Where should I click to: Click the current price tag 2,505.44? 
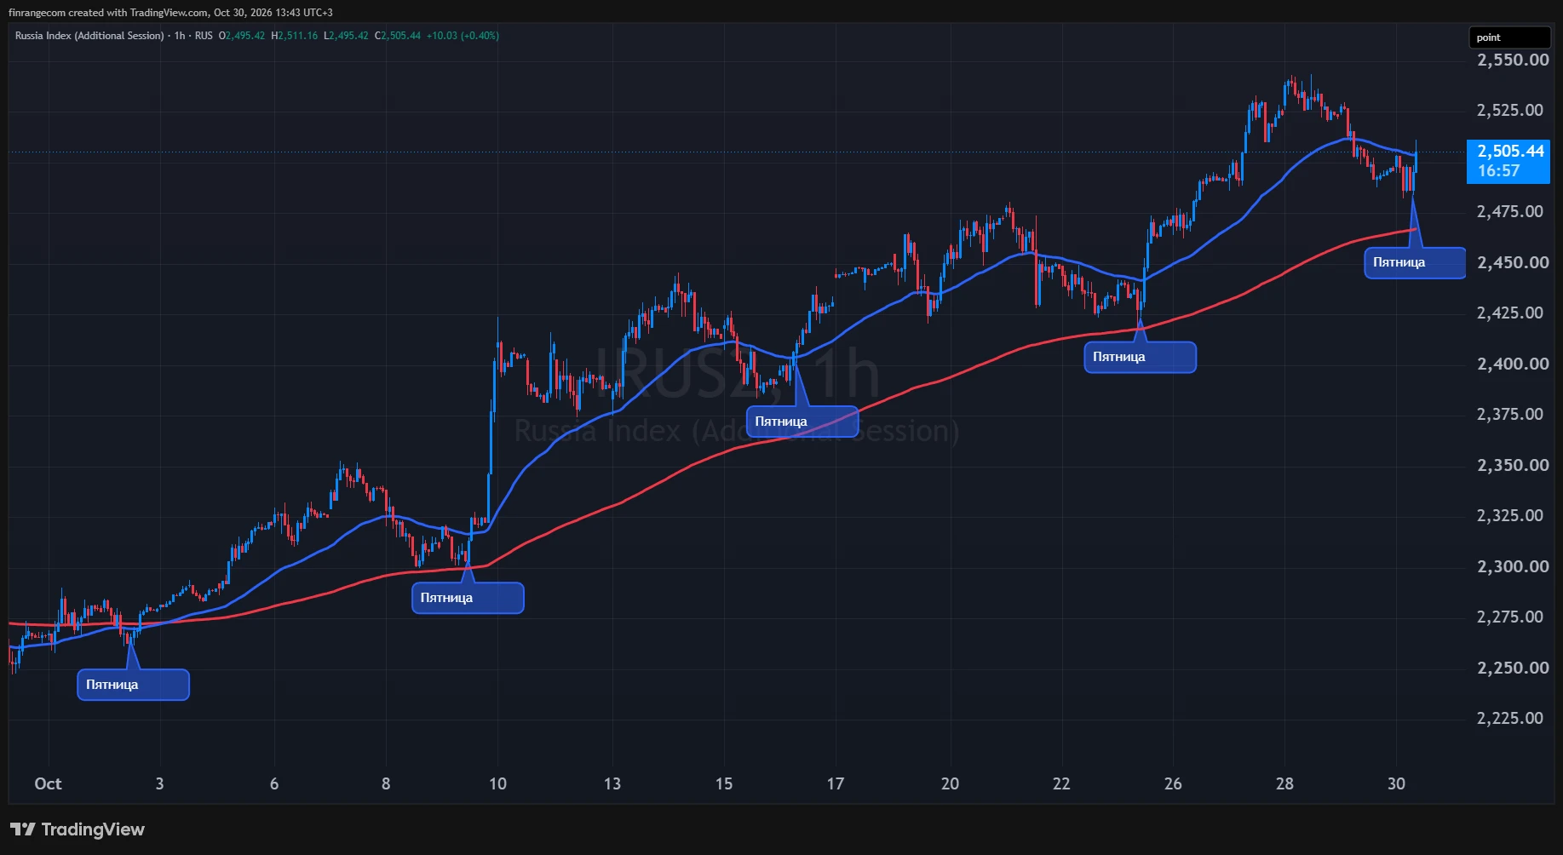coord(1510,151)
